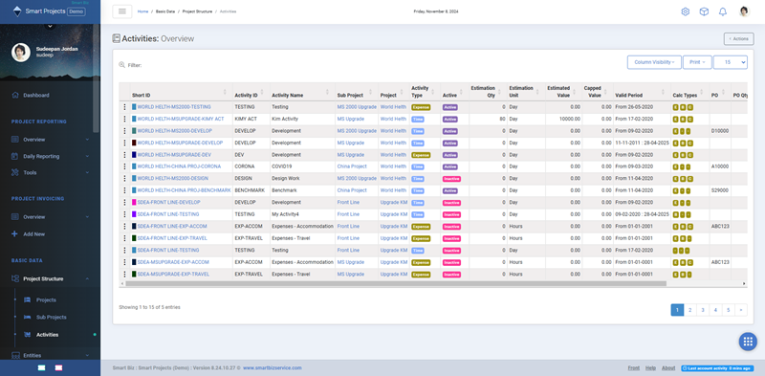The image size is (765, 376).
Task: Expand the Entities menu
Action: 87,356
